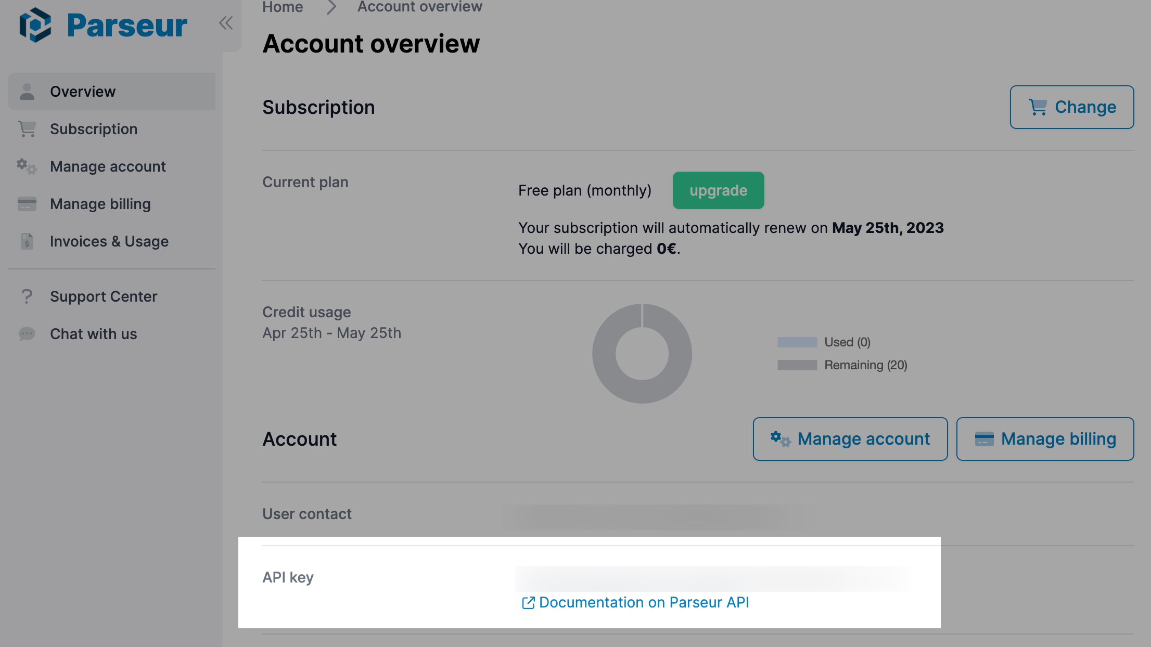The width and height of the screenshot is (1151, 647).
Task: Click the Parseur logo icon
Action: pos(35,24)
